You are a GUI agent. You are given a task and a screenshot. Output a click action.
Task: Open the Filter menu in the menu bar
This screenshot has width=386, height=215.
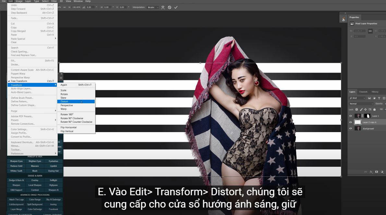[54, 1]
